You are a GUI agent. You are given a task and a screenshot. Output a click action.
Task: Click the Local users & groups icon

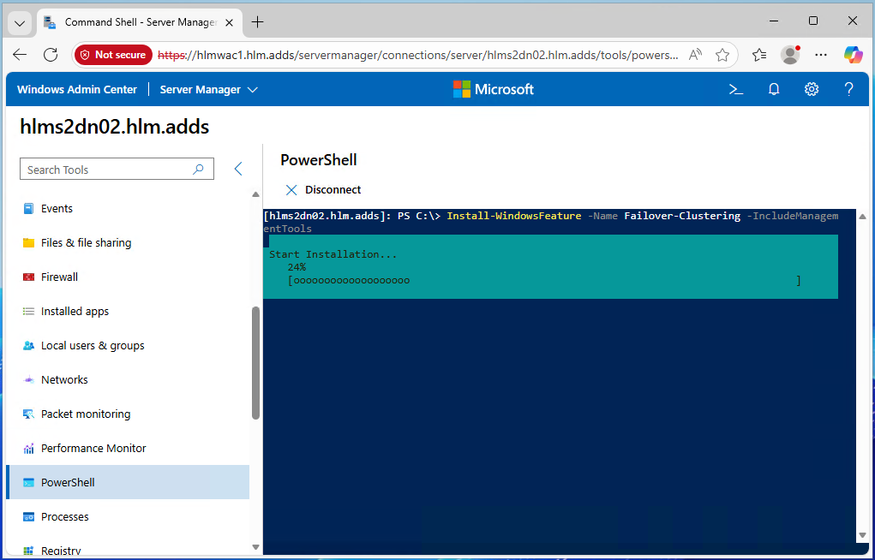coord(28,346)
